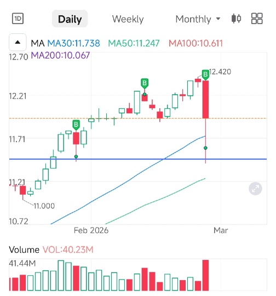This screenshot has width=276, height=296.
Task: Tap the expand chart fullscreen icon
Action: coord(255,188)
